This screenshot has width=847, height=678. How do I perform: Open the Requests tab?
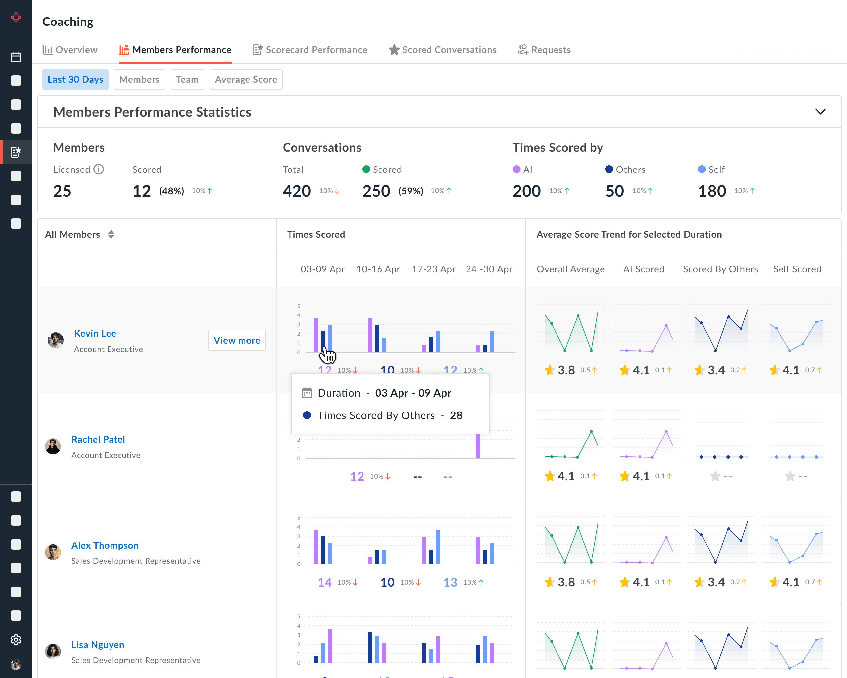point(544,50)
